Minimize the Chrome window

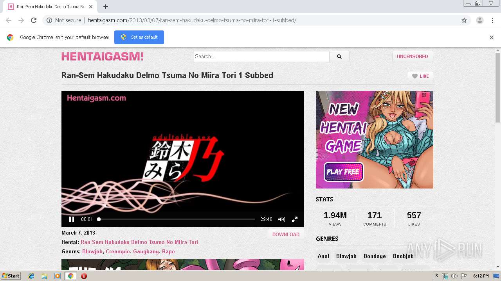point(468,4)
